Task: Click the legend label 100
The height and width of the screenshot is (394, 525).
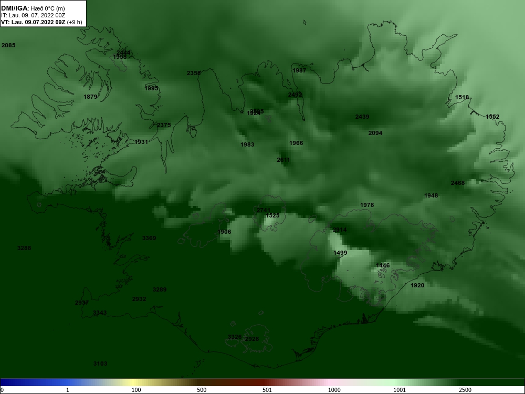Action: [x=136, y=390]
